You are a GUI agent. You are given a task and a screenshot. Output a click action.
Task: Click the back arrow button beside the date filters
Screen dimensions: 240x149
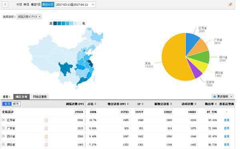5,4
